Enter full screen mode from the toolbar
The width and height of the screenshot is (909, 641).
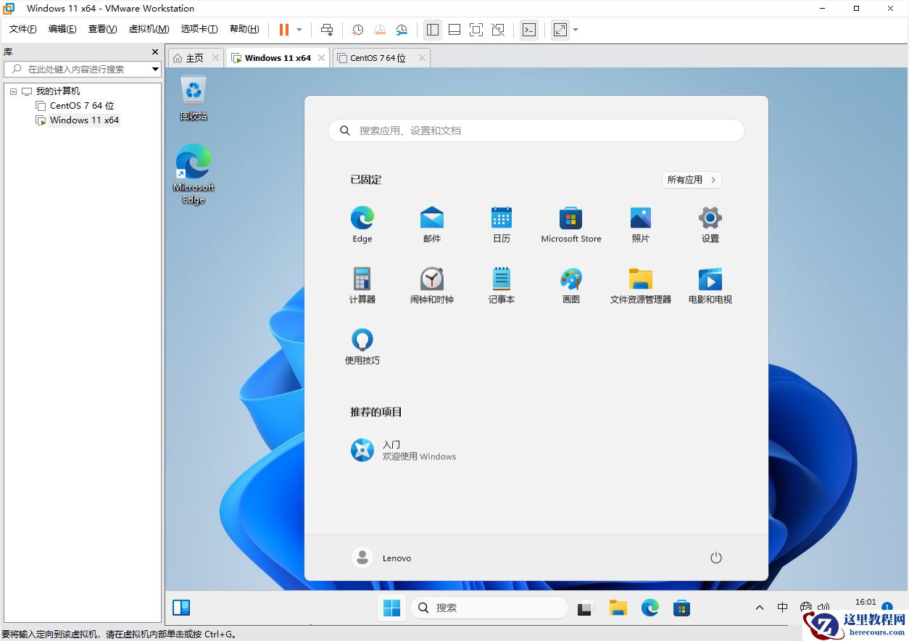476,30
